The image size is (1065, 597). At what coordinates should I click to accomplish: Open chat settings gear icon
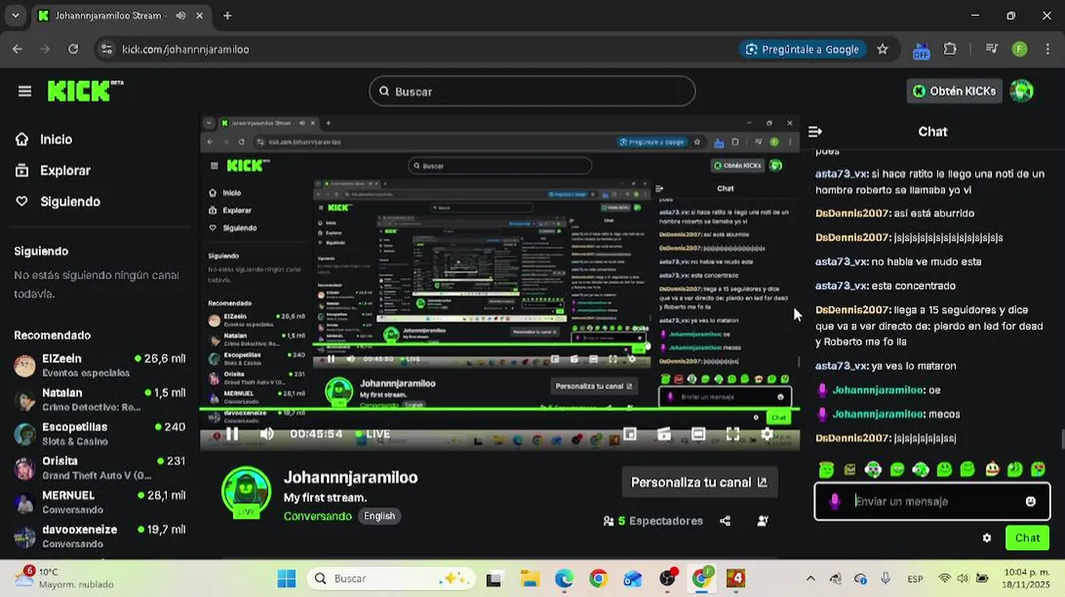coord(987,538)
